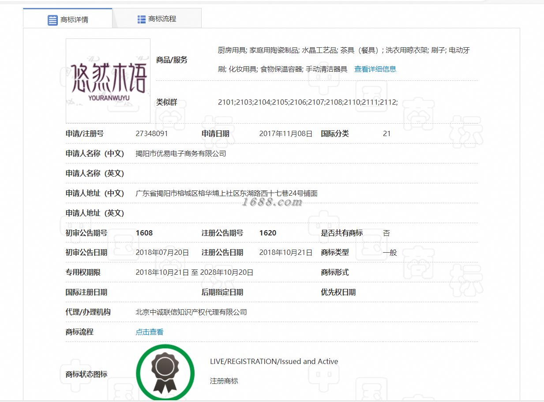Click the 国际注册日期 field label
The image size is (544, 402).
(x=86, y=292)
